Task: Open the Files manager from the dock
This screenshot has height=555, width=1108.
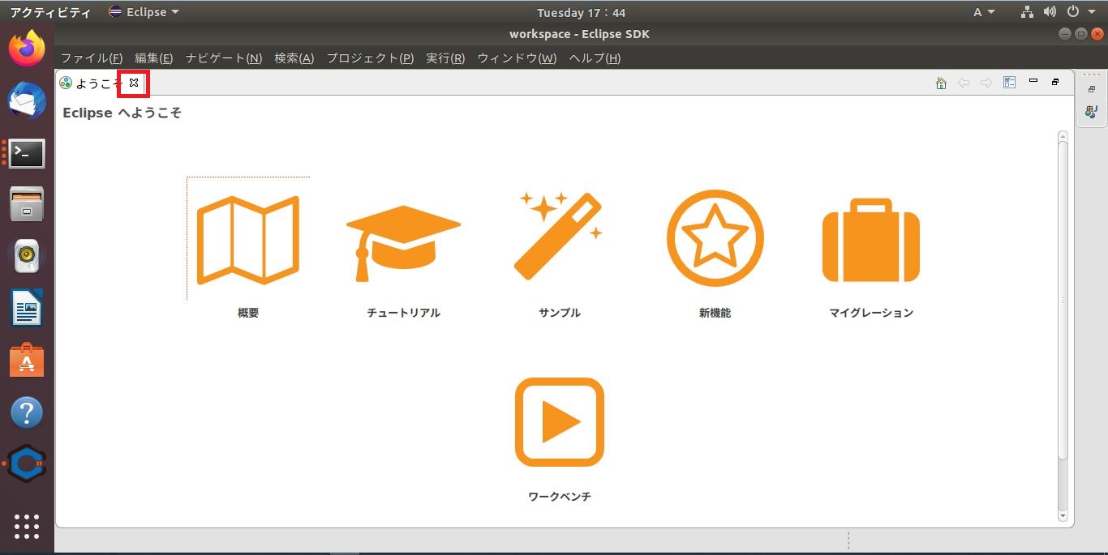Action: tap(27, 204)
